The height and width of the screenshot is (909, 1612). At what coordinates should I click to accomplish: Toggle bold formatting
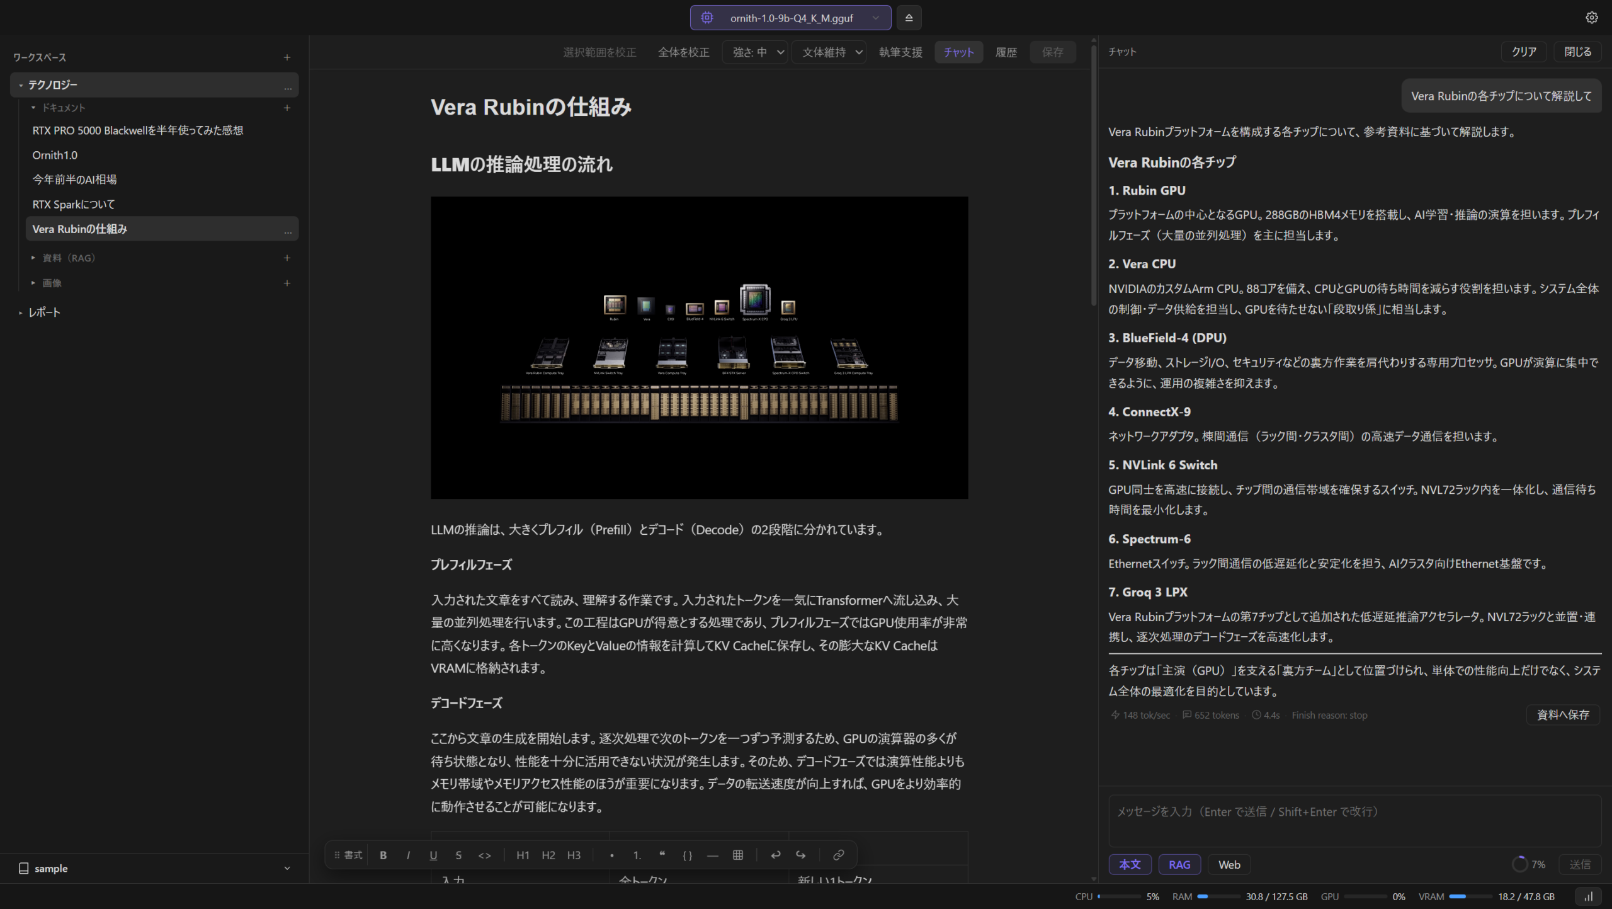click(383, 855)
